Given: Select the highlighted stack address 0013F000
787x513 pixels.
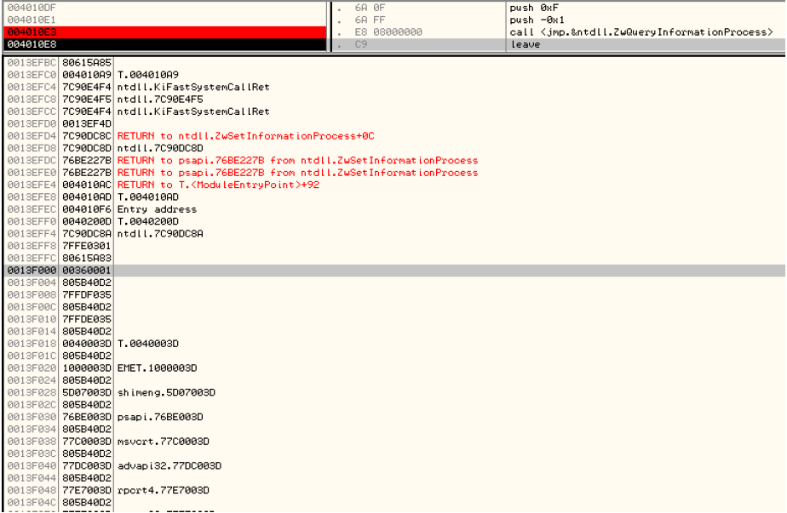Looking at the screenshot, I should point(32,271).
